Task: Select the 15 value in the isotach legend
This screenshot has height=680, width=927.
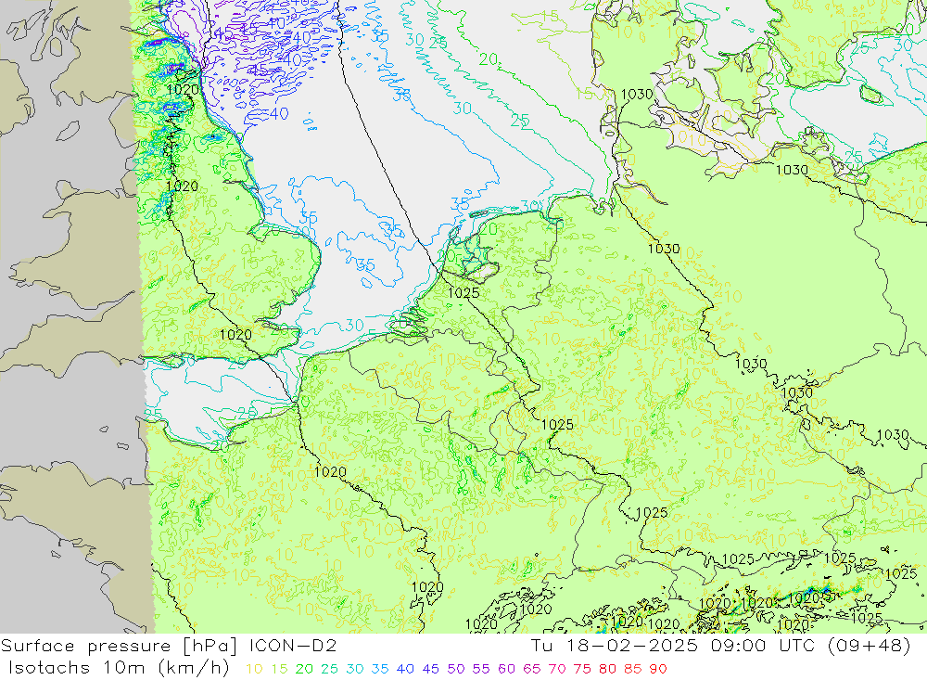Action: pyautogui.click(x=280, y=669)
